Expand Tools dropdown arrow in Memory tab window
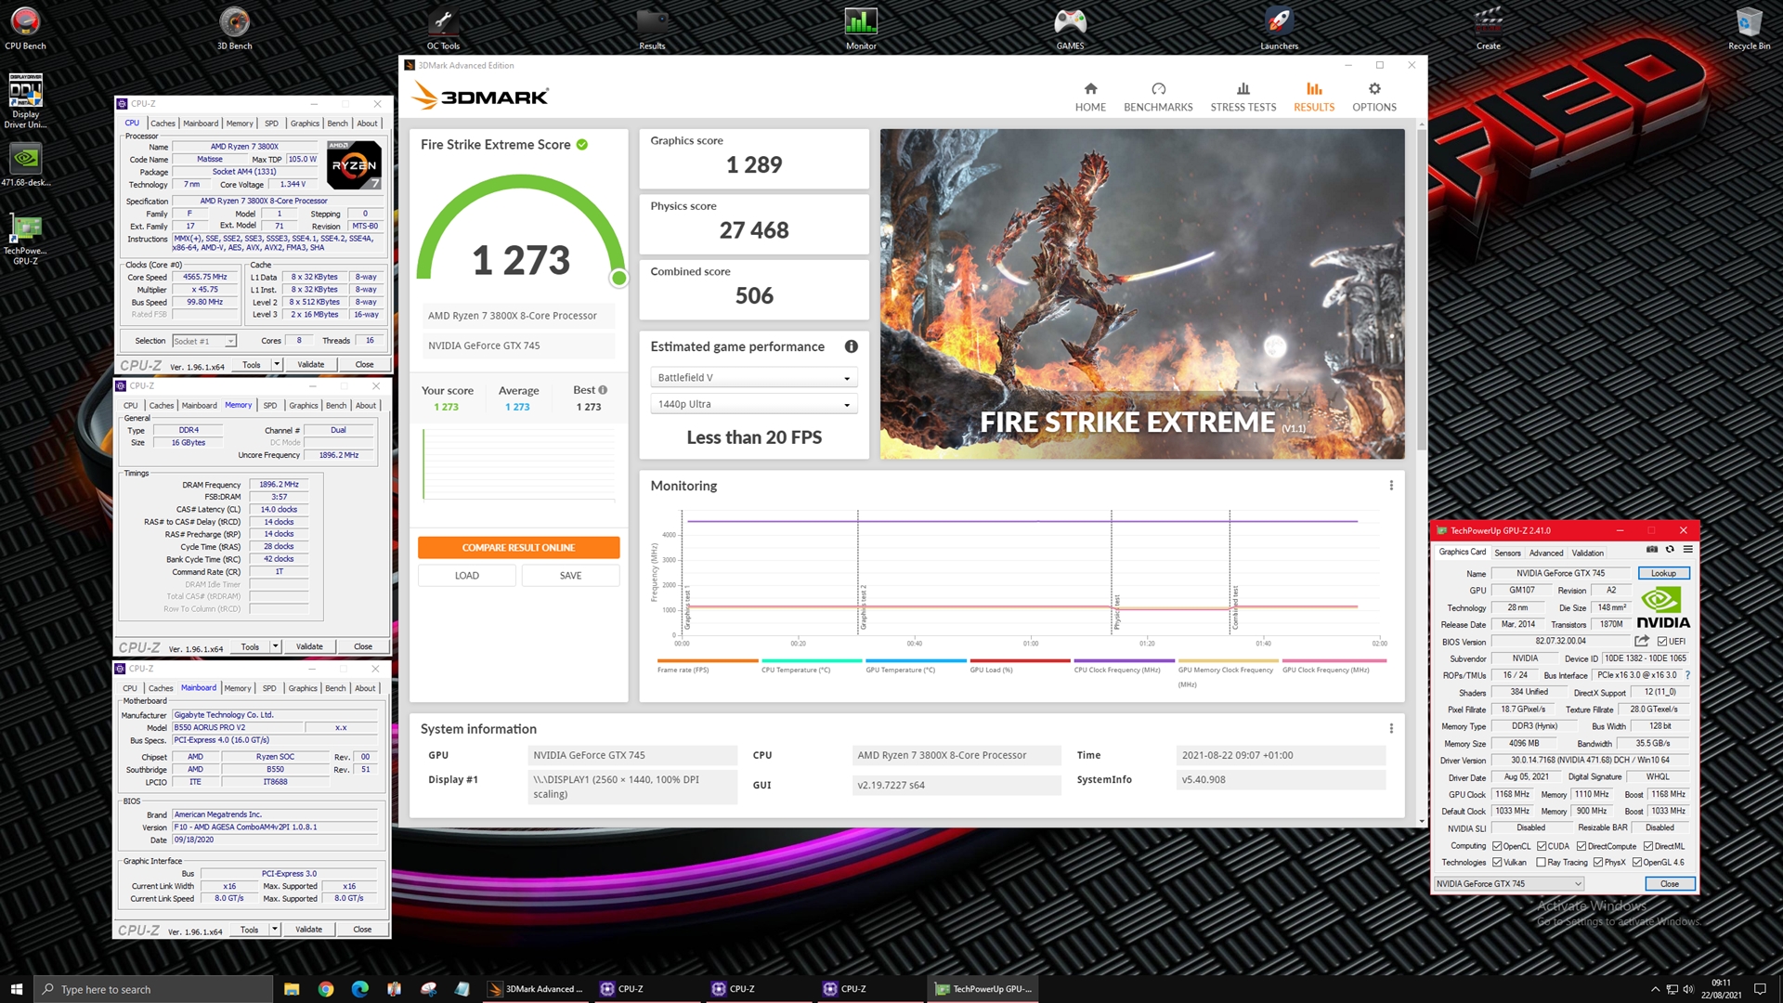The width and height of the screenshot is (1783, 1003). click(276, 646)
